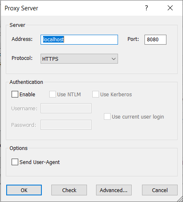Confirm settings with the OK button
This screenshot has width=183, height=202.
(24, 190)
